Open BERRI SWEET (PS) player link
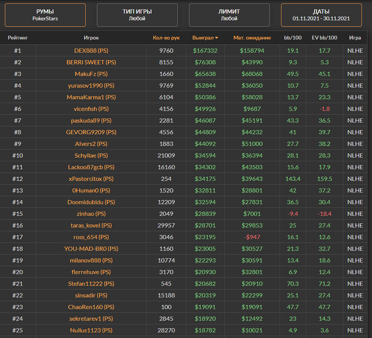This screenshot has width=372, height=338. click(91, 62)
